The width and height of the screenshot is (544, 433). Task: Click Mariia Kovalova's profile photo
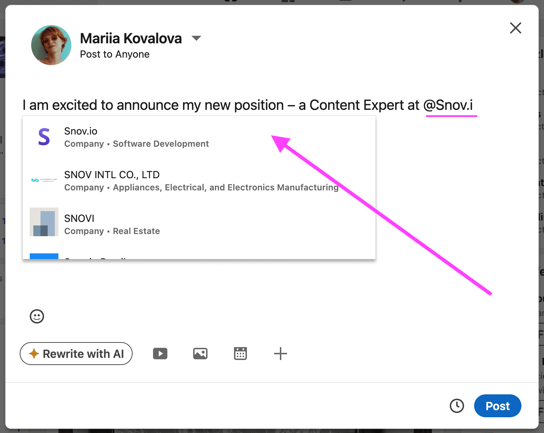51,45
